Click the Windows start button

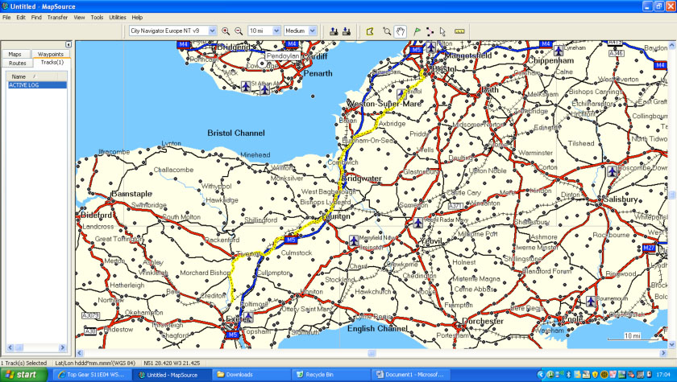[23, 375]
